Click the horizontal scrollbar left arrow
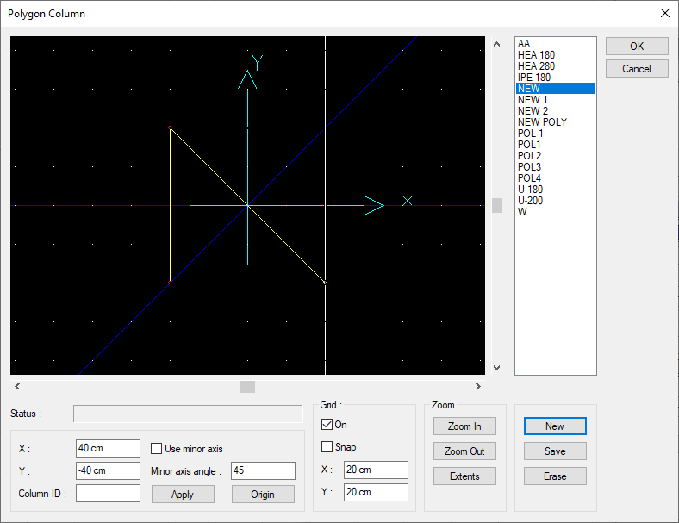Image resolution: width=679 pixels, height=523 pixels. tap(17, 387)
